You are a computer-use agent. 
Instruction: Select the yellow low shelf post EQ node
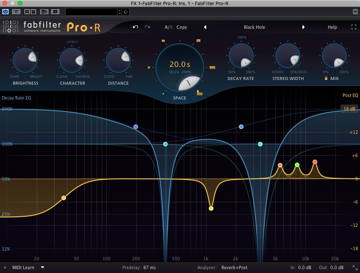click(x=64, y=198)
